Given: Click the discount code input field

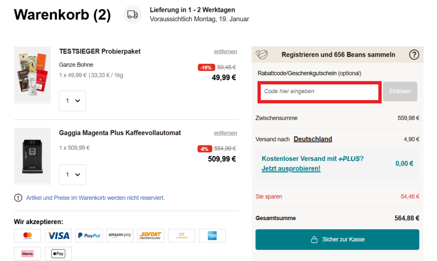Looking at the screenshot, I should click(x=319, y=92).
